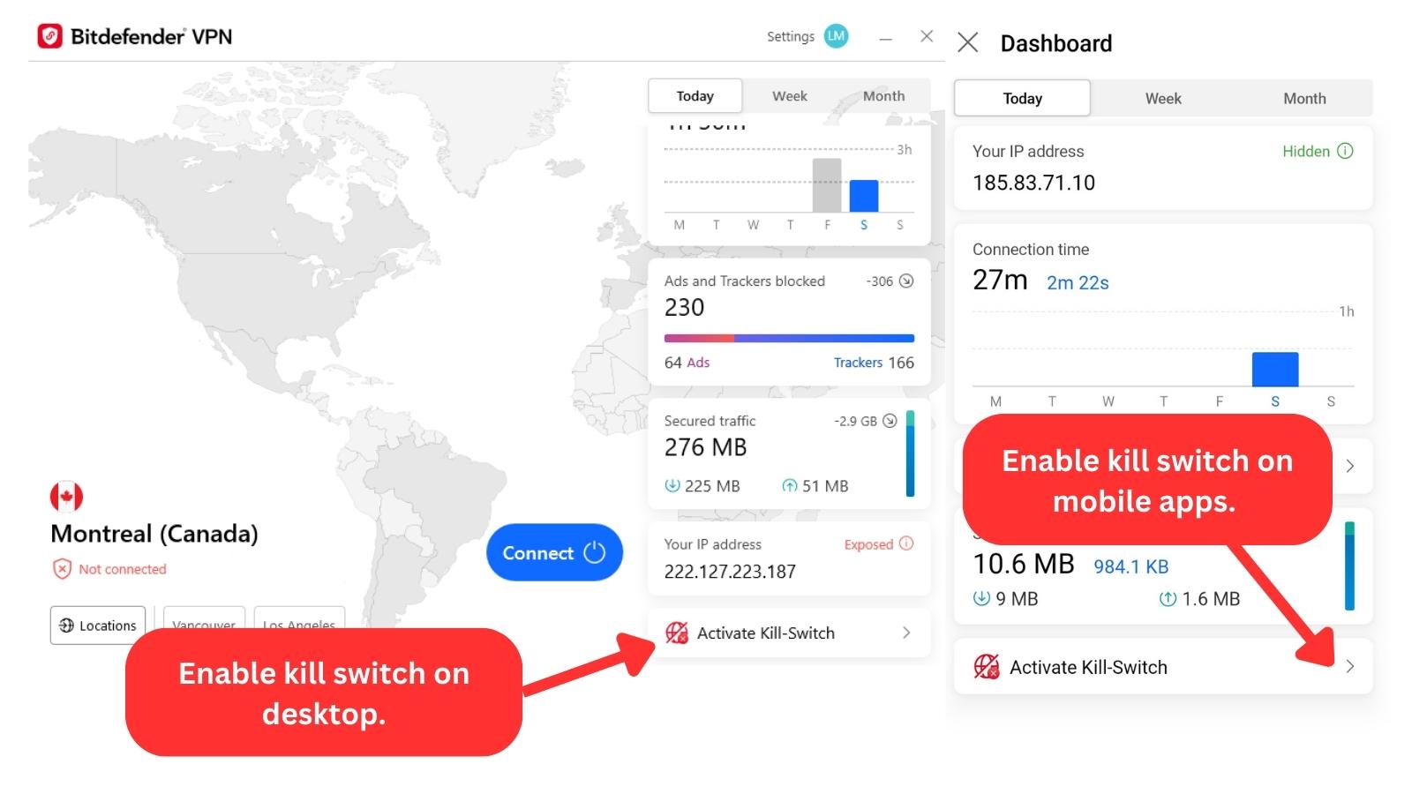Select the Week tab in the mobile Dashboard
1412x794 pixels.
(1163, 98)
